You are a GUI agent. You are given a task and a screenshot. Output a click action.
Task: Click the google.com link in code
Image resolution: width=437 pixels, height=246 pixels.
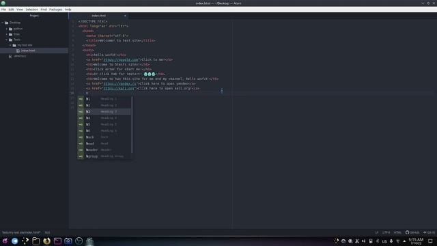[121, 59]
